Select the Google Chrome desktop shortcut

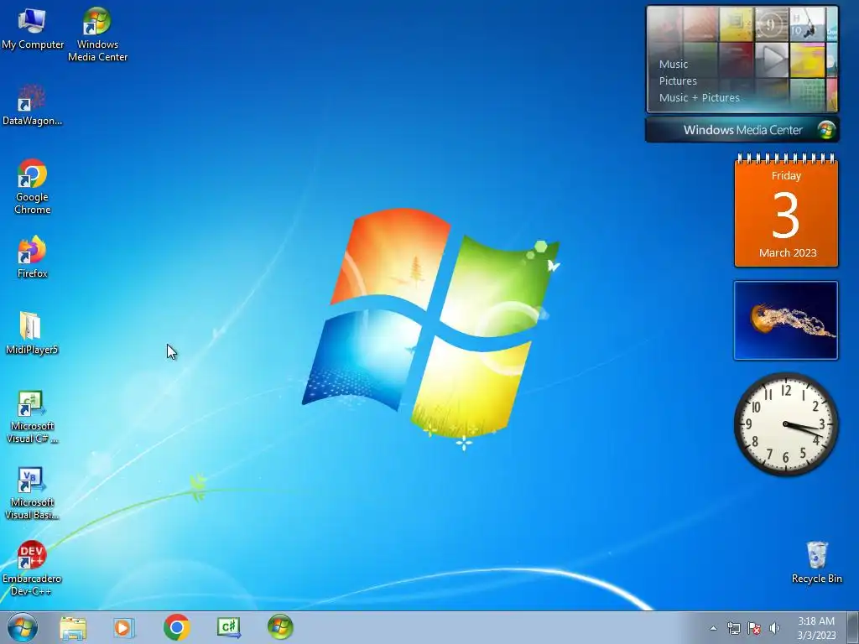coord(33,186)
